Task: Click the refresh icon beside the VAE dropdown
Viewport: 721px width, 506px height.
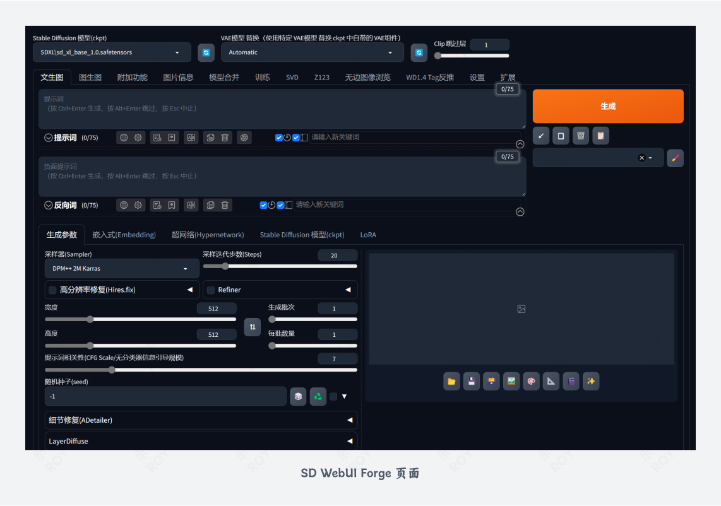Action: click(419, 52)
